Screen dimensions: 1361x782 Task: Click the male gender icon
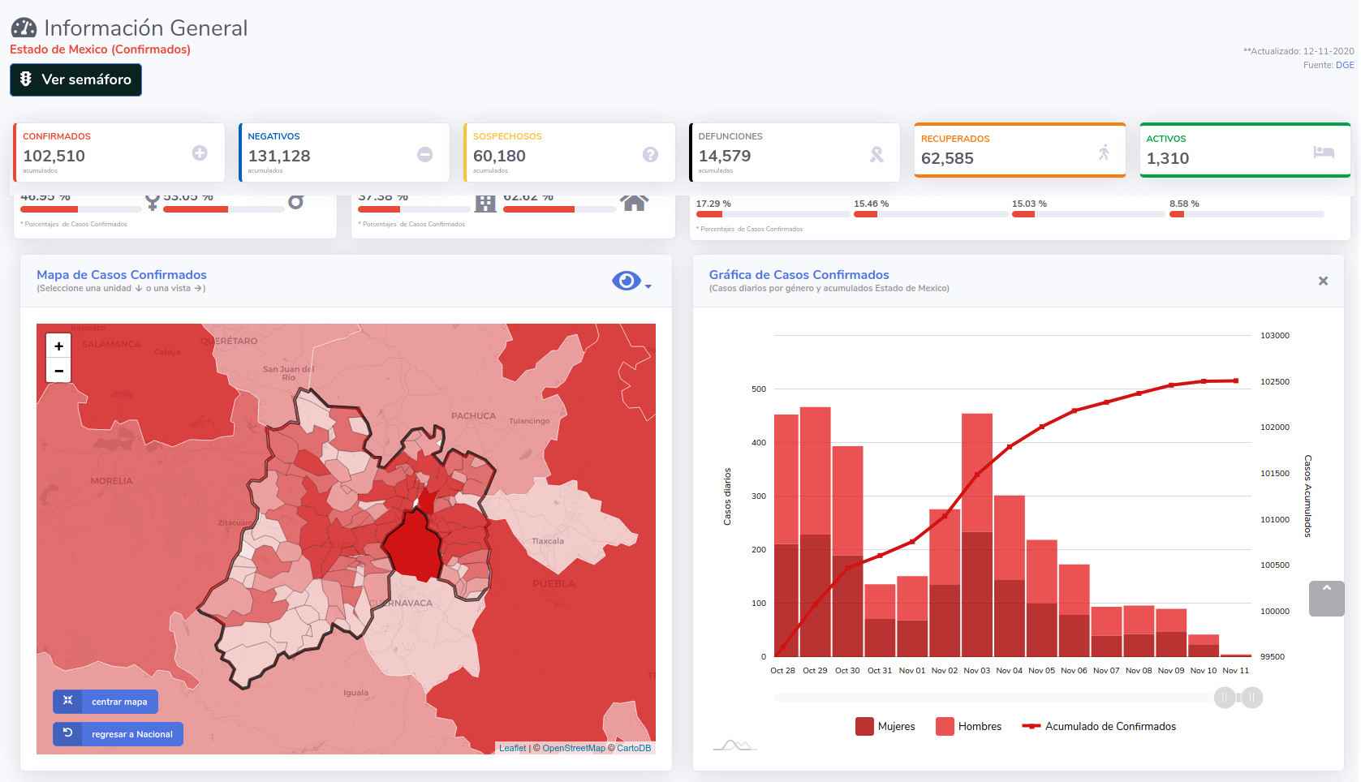pyautogui.click(x=296, y=201)
